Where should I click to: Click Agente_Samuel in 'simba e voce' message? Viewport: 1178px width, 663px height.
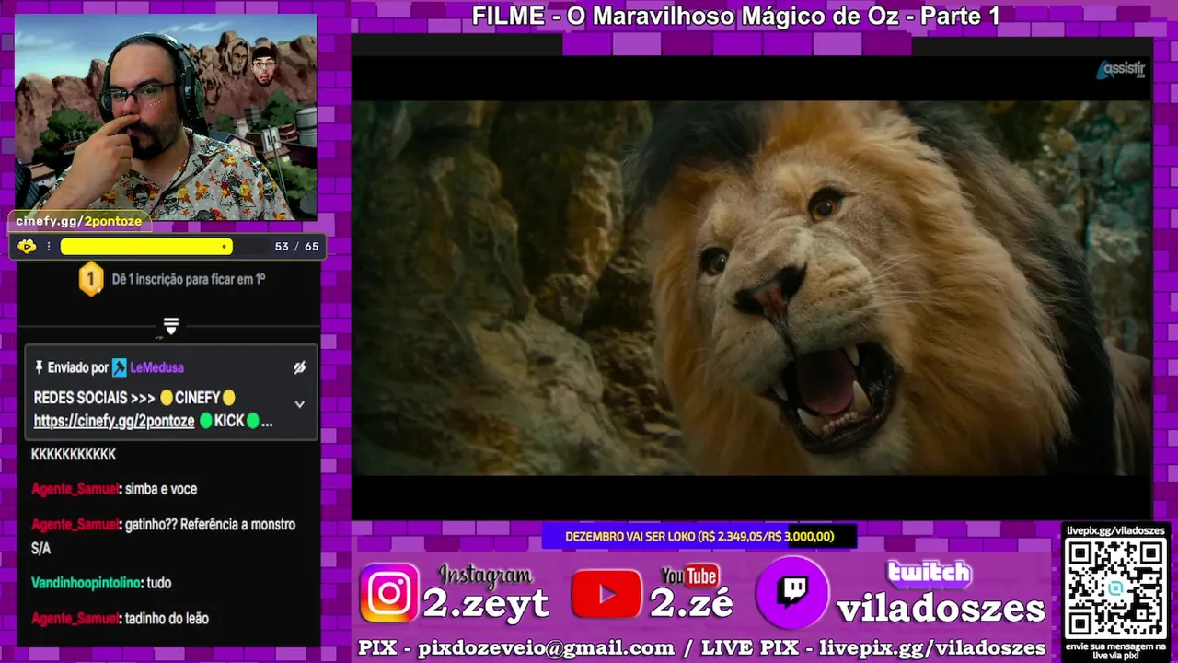75,489
